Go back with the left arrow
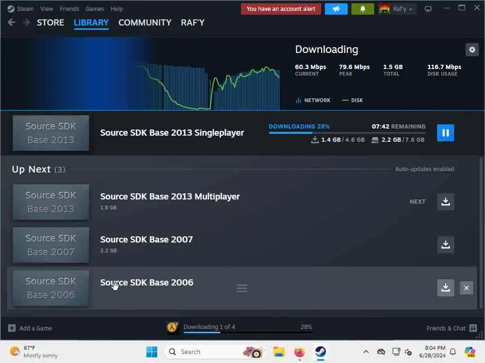Image resolution: width=485 pixels, height=363 pixels. 11,23
